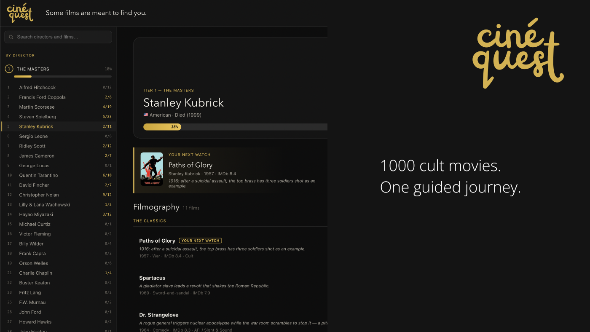The width and height of the screenshot is (590, 332).
Task: Click the Paths of Glory poster thumbnail
Action: [152, 169]
